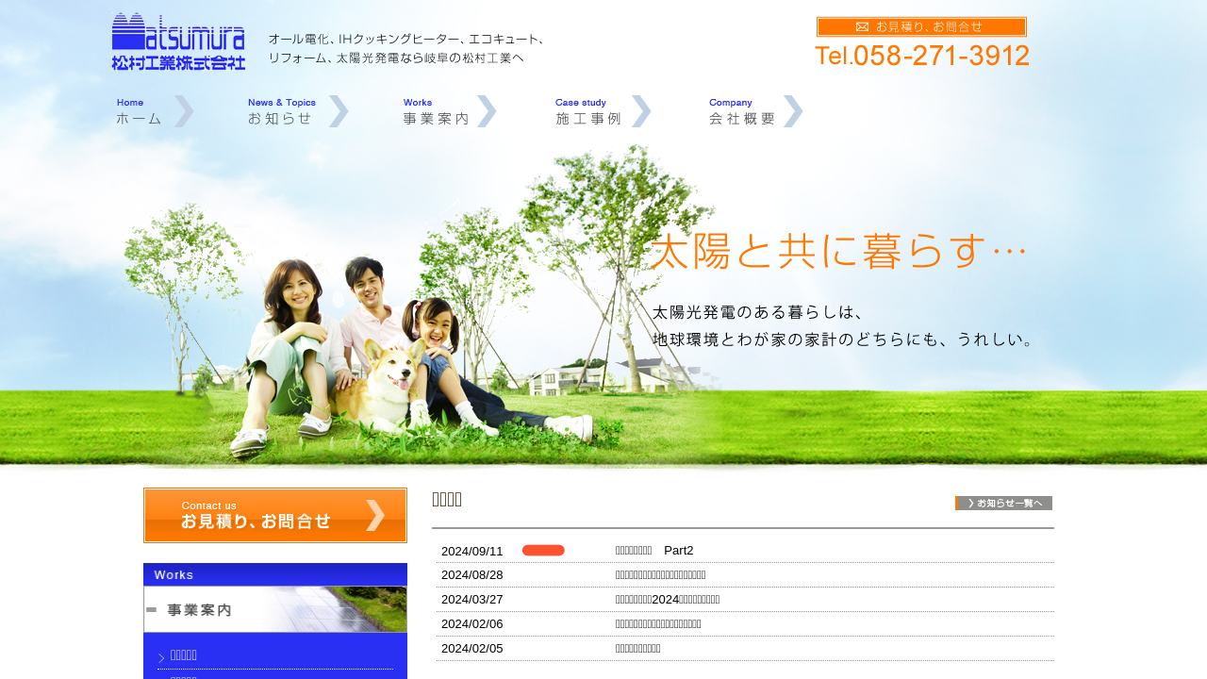This screenshot has width=1207, height=679.
Task: Open the Works 事業案内 navigation item
Action: click(x=435, y=111)
